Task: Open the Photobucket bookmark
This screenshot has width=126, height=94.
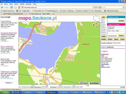Action: click(x=96, y=11)
